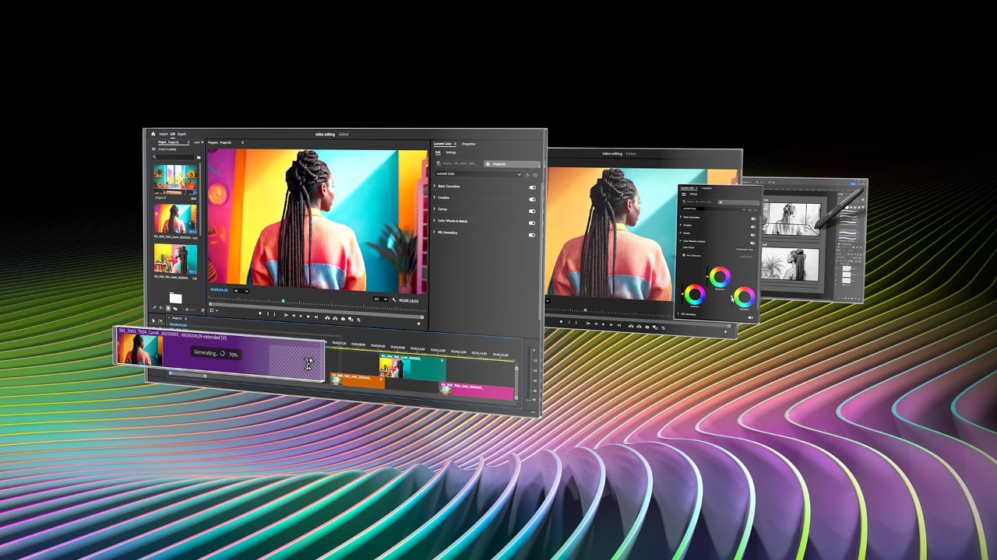Open the 1/2 playback resolution dropdown

point(380,299)
